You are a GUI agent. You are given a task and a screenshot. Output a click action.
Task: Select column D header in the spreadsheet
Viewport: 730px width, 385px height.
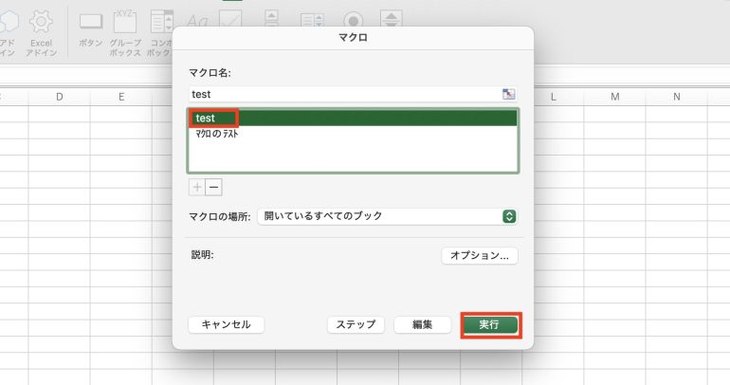coord(59,97)
